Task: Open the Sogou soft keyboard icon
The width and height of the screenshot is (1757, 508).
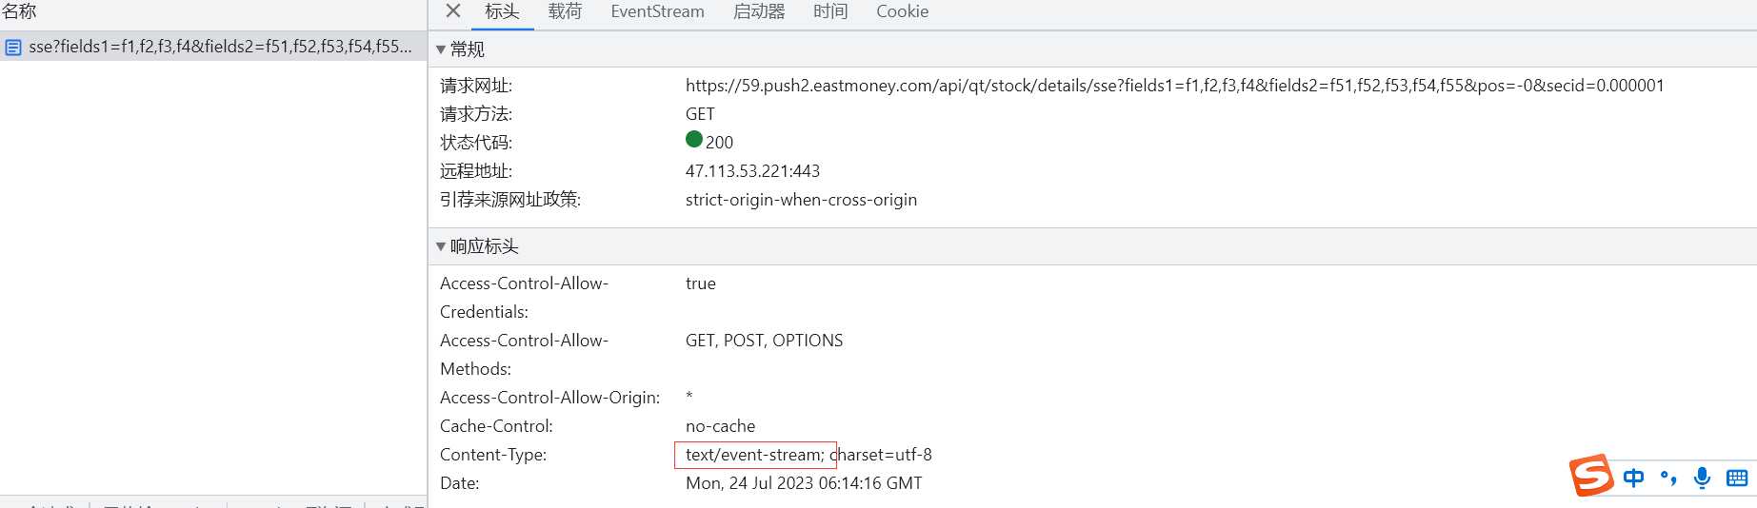Action: pos(1736,478)
